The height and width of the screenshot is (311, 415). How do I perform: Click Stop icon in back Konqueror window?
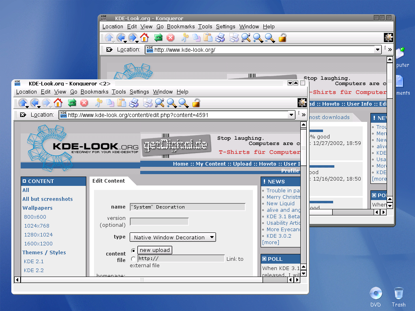[x=171, y=38]
